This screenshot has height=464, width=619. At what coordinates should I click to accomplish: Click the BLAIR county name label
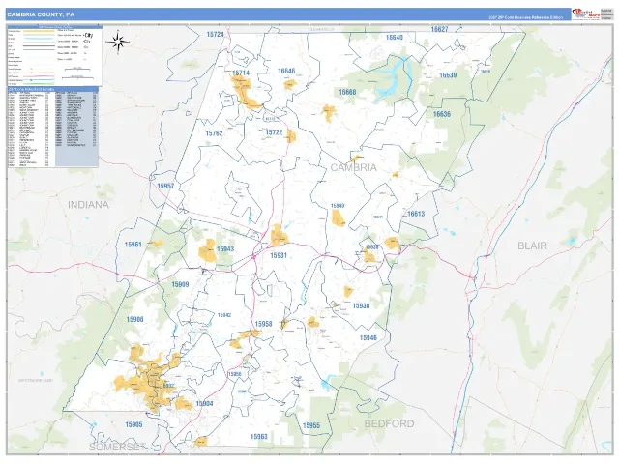point(532,246)
